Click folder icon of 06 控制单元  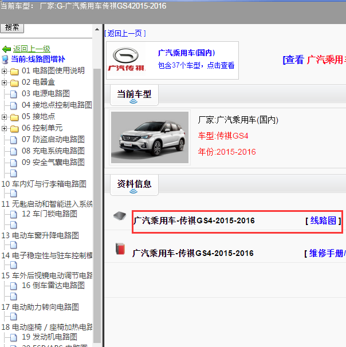click(14, 129)
